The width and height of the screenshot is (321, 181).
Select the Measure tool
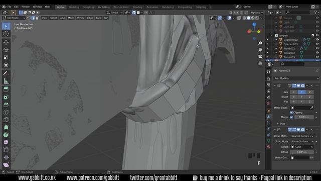[x=6, y=81]
